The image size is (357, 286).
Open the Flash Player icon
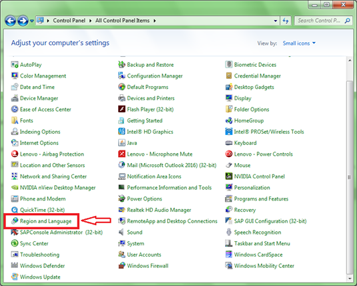(121, 109)
